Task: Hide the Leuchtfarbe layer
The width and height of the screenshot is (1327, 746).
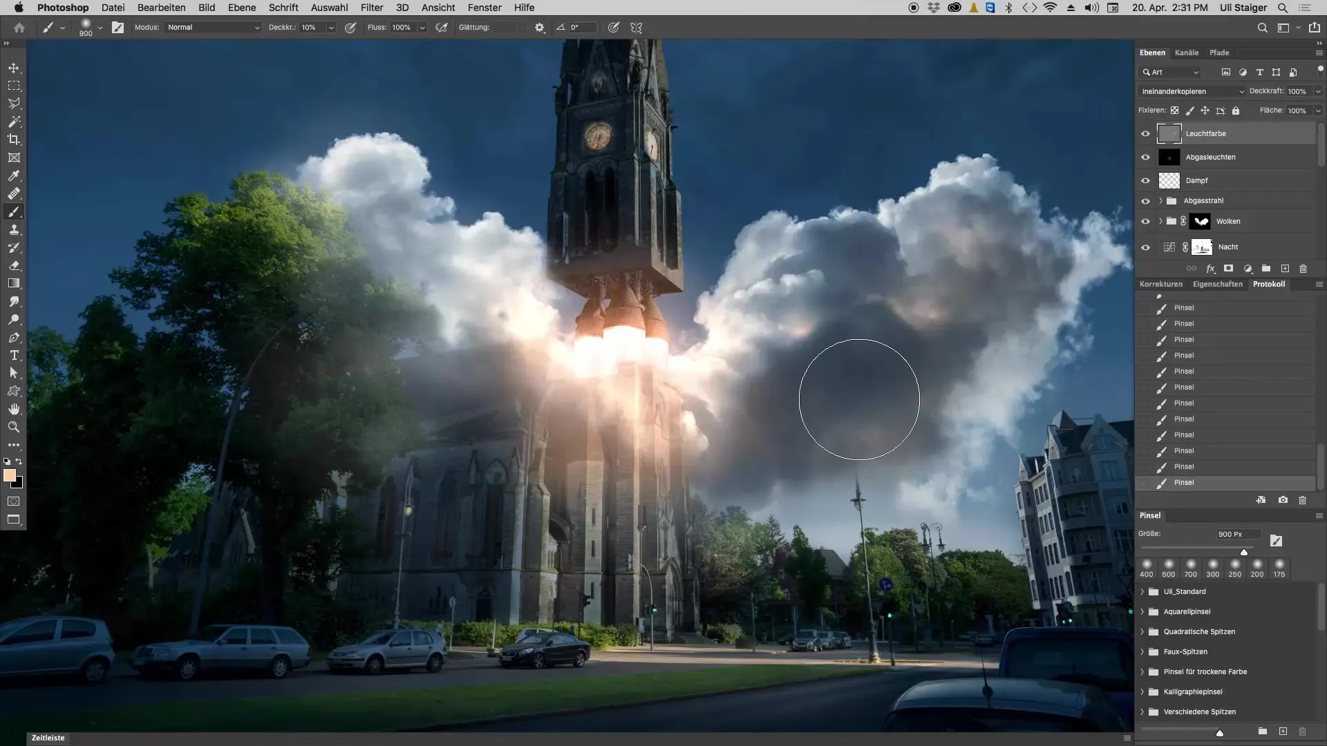Action: (1145, 133)
